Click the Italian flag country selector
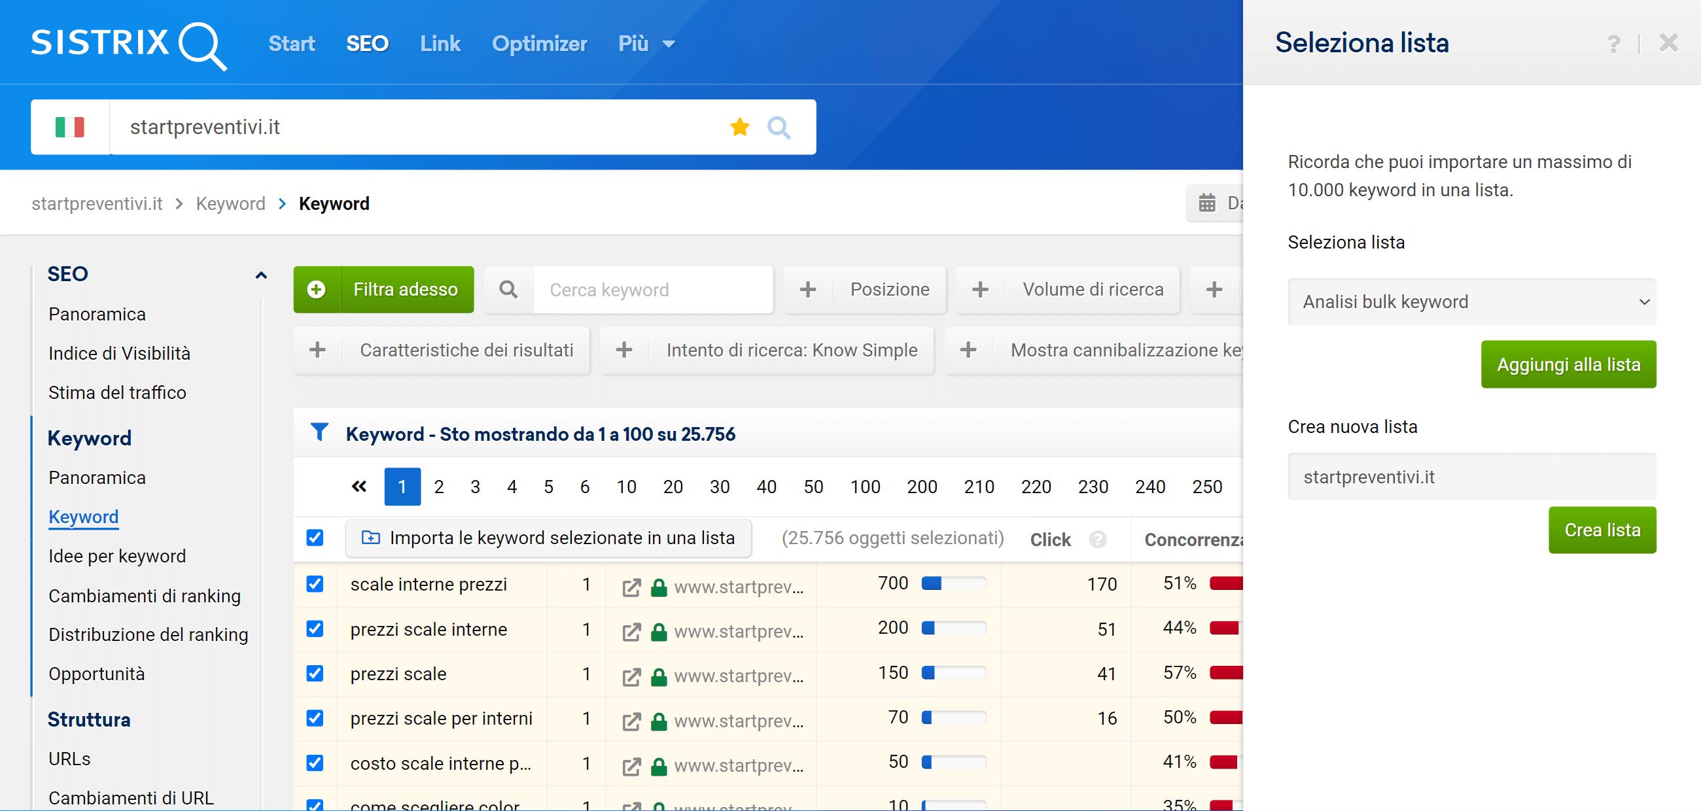 click(x=69, y=127)
